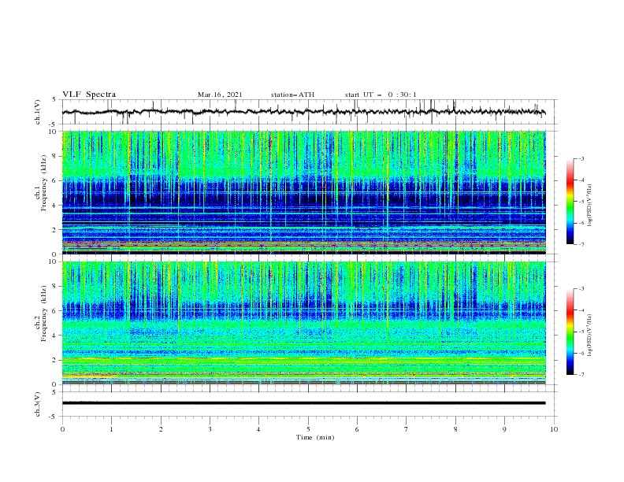The height and width of the screenshot is (482, 624).
Task: Click the "-3" tick on ch.1 colorbar
Action: (x=581, y=158)
